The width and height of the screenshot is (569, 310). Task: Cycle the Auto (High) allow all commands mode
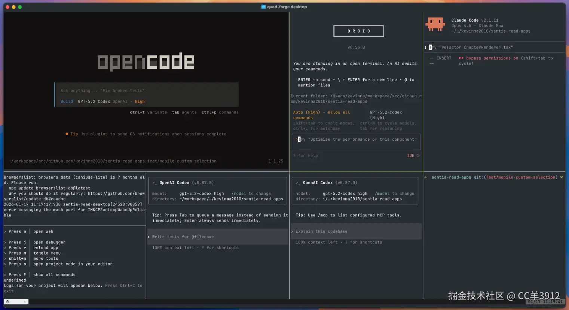click(322, 112)
